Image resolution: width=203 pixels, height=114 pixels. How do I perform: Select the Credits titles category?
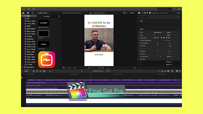pos(30,36)
